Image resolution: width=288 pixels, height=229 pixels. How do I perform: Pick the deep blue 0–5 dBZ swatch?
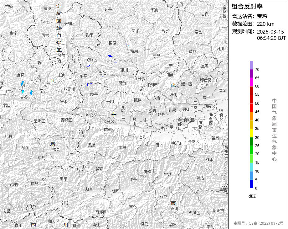click(x=252, y=184)
